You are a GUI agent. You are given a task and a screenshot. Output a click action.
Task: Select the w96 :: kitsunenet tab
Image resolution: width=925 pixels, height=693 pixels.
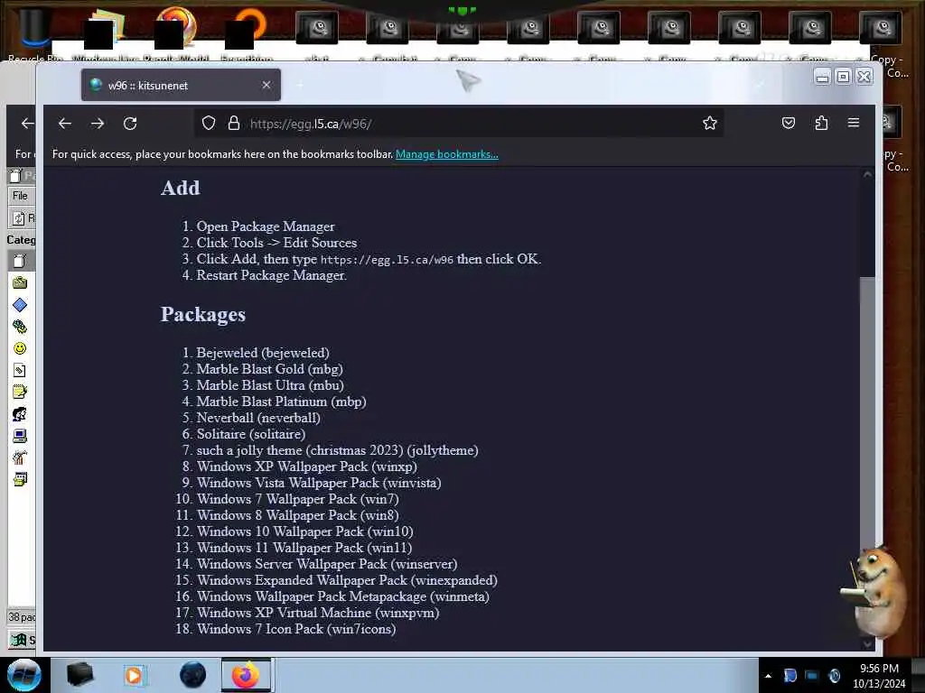(x=181, y=86)
